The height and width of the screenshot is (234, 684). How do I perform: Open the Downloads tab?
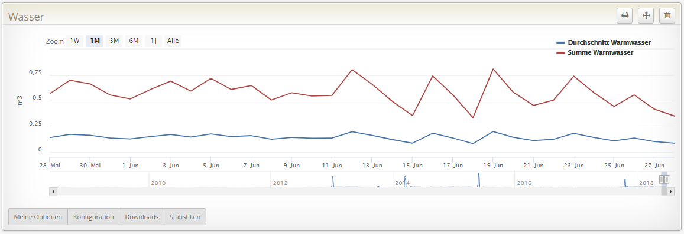(x=142, y=216)
